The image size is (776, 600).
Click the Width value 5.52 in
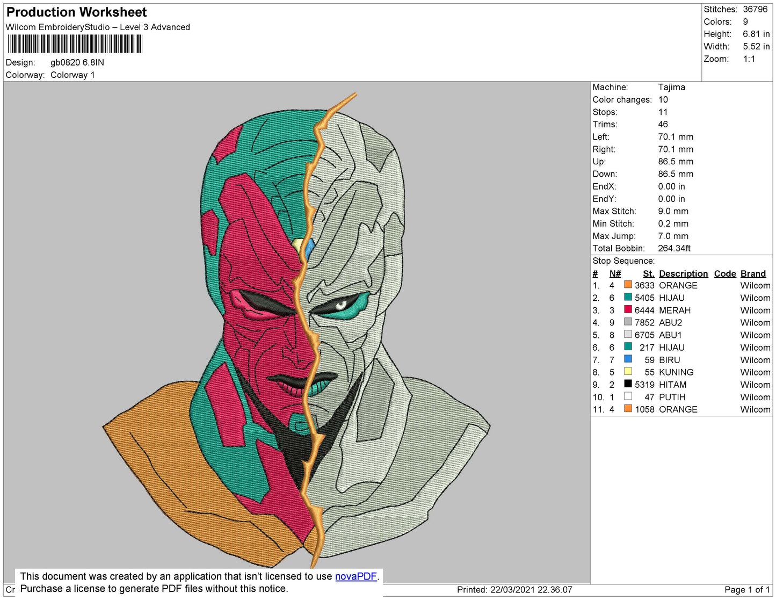coord(757,46)
